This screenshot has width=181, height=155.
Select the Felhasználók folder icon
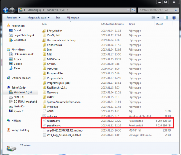(44, 45)
